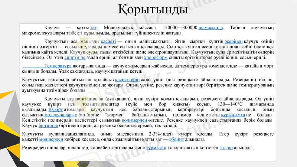This screenshot has width=297, height=167.
Task: Click the 'тұрмыста' link
Action: coord(156,148)
